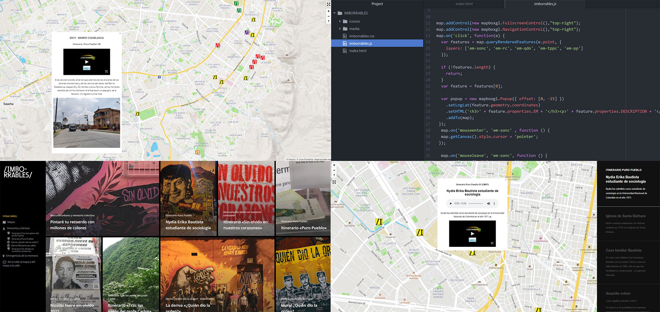Reset bearing with the Puro Pueblo compass
The height and width of the screenshot is (312, 660).
[334, 175]
